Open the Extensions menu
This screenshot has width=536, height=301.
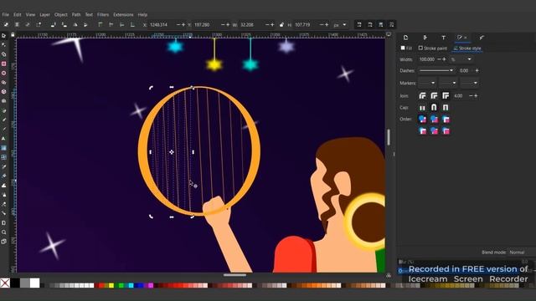123,15
